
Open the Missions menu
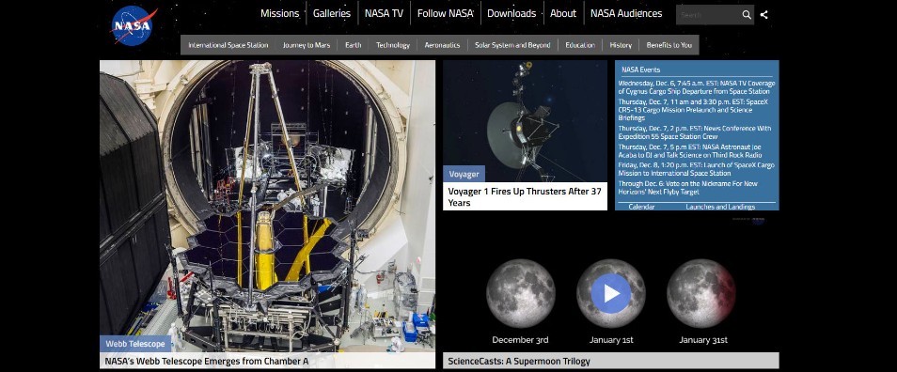[280, 13]
